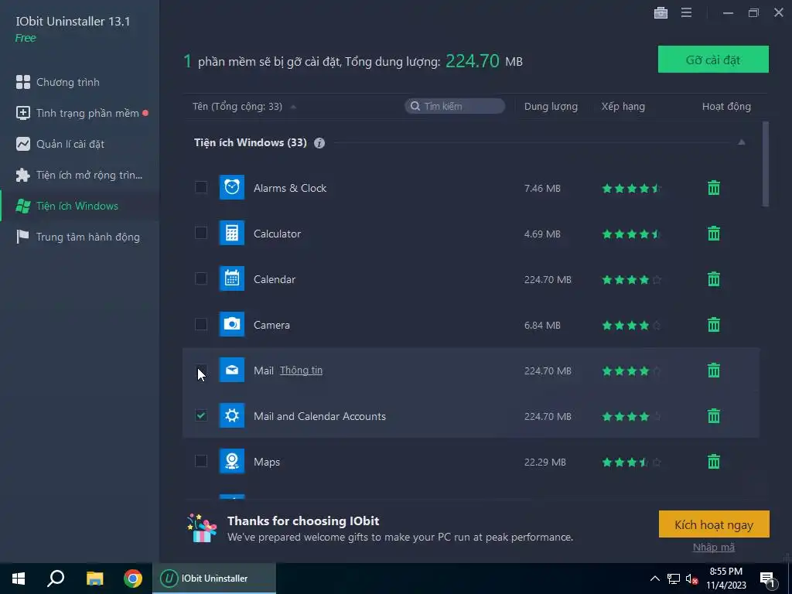
Task: Check the Camera checkbox
Action: tap(201, 324)
